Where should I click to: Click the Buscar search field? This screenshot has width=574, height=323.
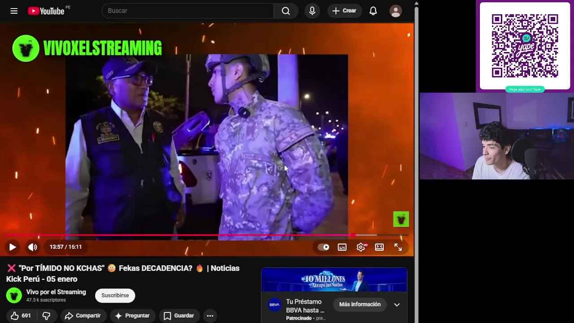tap(187, 11)
